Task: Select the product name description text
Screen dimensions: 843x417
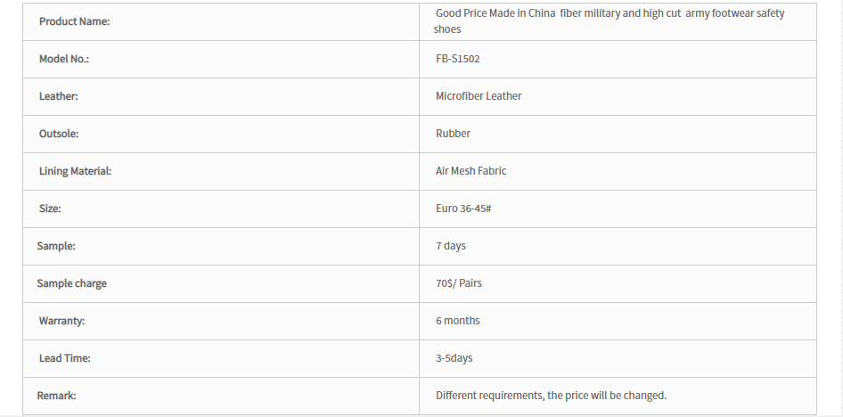Action: [x=610, y=21]
